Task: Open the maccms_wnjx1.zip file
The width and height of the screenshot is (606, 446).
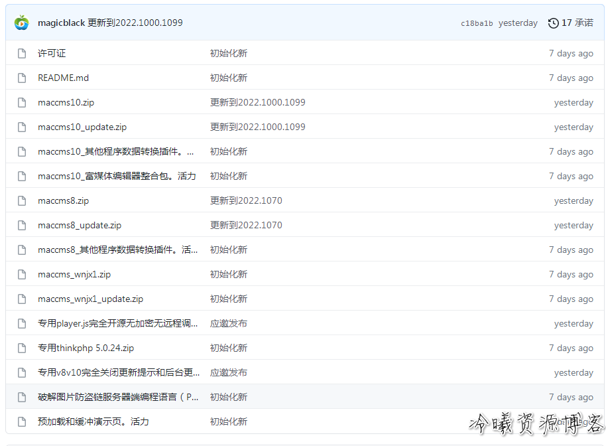Action: pyautogui.click(x=74, y=274)
